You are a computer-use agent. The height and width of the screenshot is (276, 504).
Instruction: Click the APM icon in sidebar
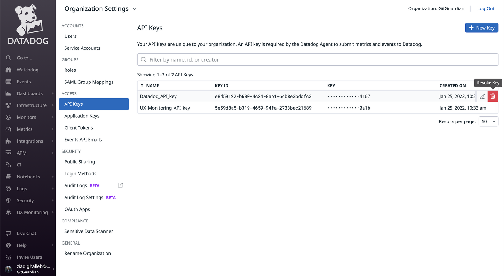pyautogui.click(x=9, y=153)
